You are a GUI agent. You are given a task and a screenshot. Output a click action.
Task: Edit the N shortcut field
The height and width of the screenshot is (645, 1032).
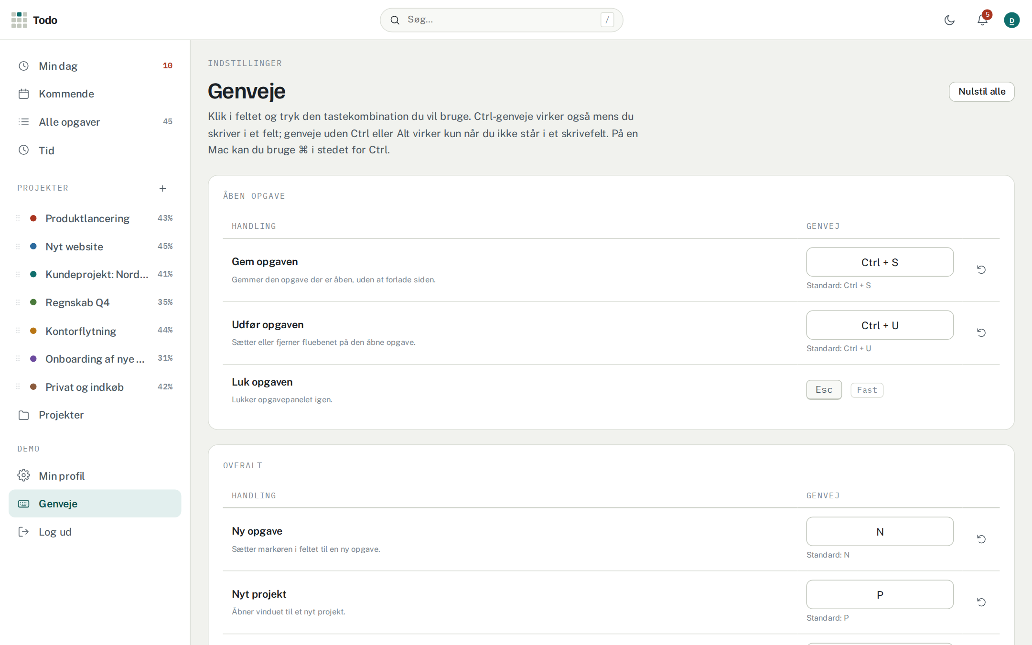click(x=880, y=531)
